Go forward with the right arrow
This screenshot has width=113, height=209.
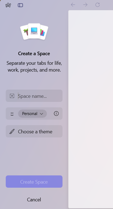pos(85,5)
